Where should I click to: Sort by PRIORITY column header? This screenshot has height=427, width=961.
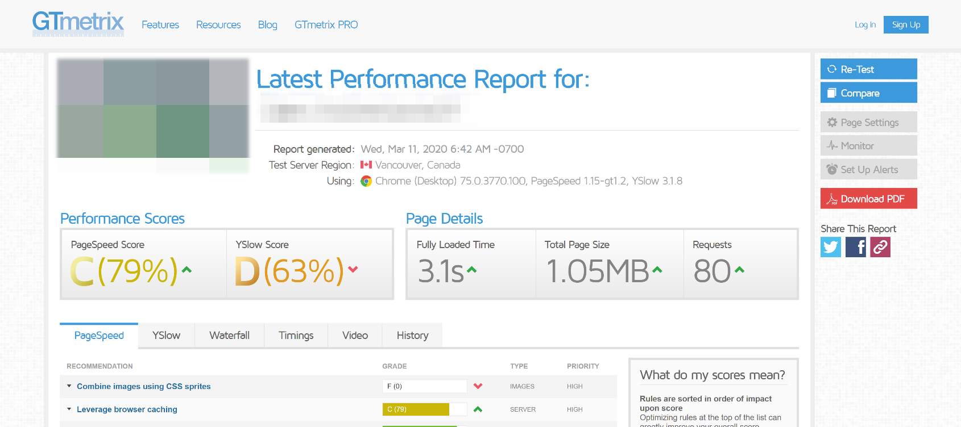(583, 366)
